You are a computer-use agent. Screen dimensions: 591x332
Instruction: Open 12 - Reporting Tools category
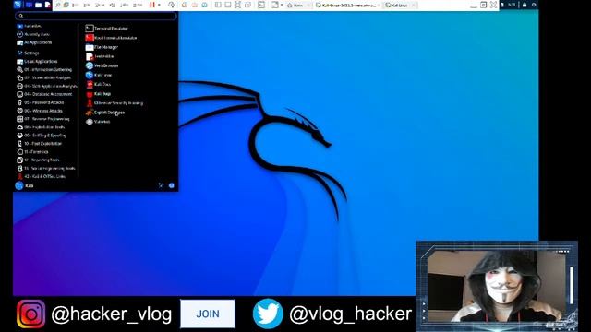[x=38, y=160]
